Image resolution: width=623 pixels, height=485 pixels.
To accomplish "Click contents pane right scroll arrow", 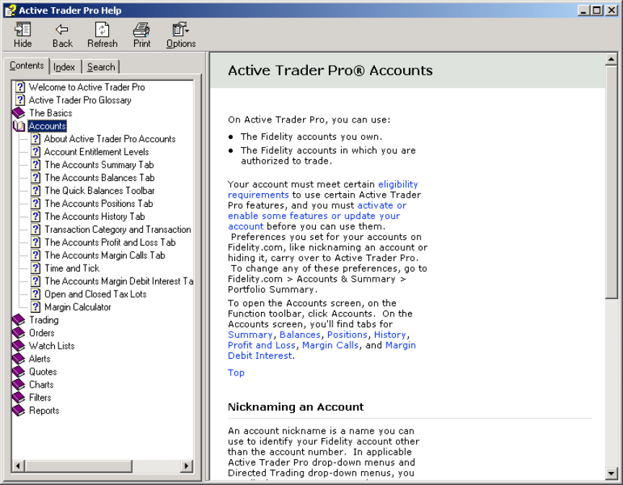I will click(x=186, y=466).
